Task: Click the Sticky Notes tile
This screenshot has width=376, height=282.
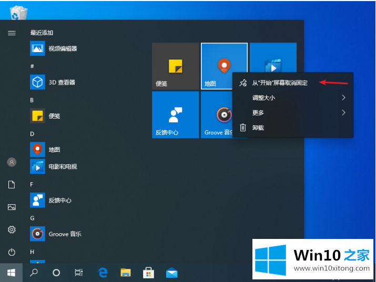Action: point(176,66)
